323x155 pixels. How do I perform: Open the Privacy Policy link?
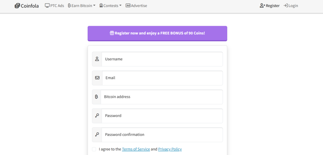pos(170,149)
